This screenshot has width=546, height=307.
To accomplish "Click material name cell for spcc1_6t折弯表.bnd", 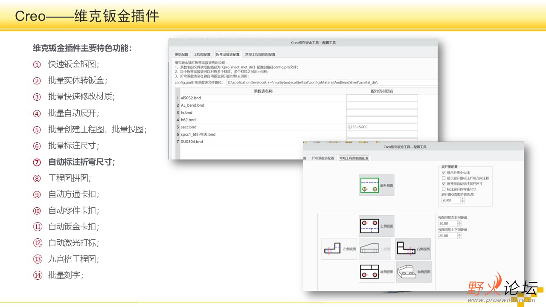I will [x=382, y=134].
